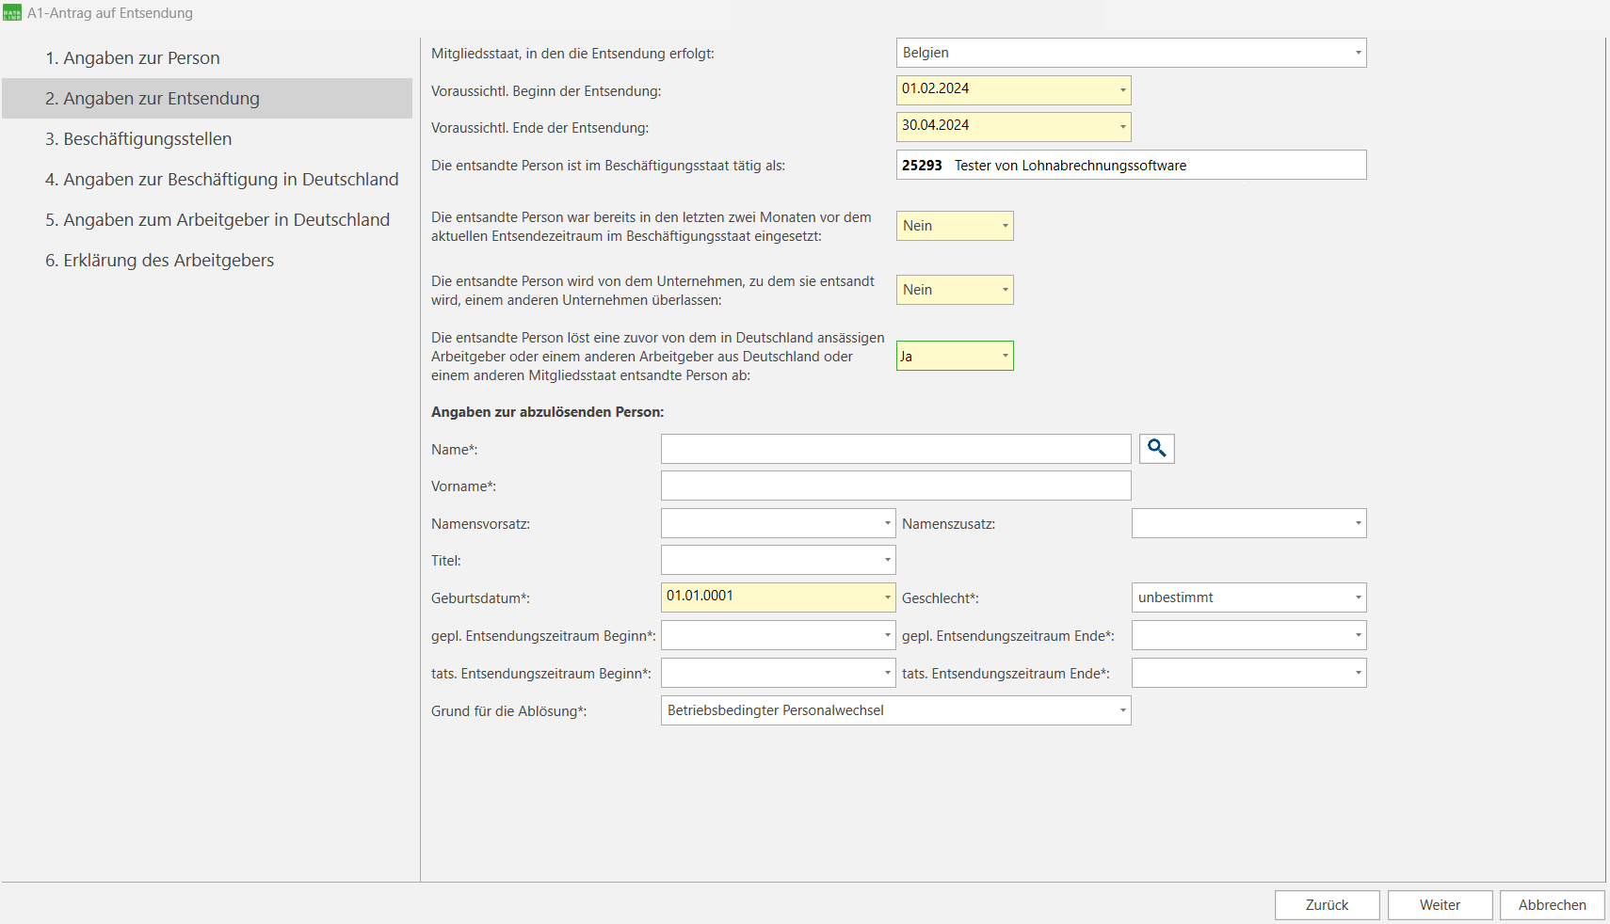Select step 5 Angaben zum Arbeitgeber in Deutschland
Viewport: 1610px width, 924px height.
pos(217,220)
